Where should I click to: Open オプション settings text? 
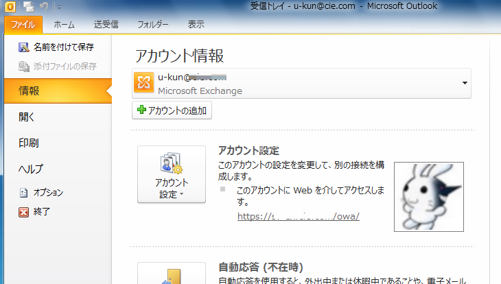click(x=48, y=193)
